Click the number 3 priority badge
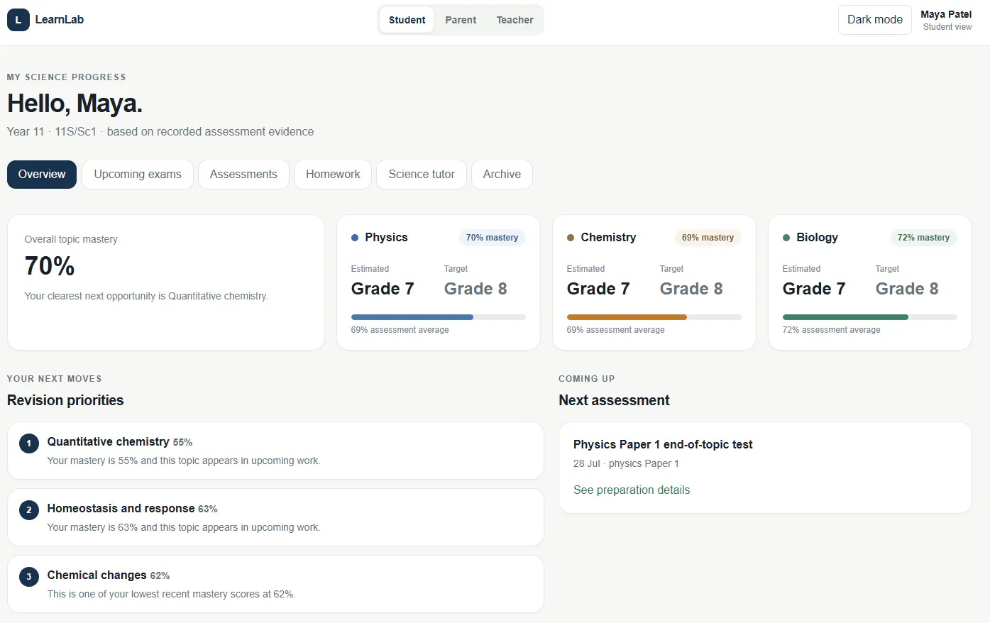 29,577
